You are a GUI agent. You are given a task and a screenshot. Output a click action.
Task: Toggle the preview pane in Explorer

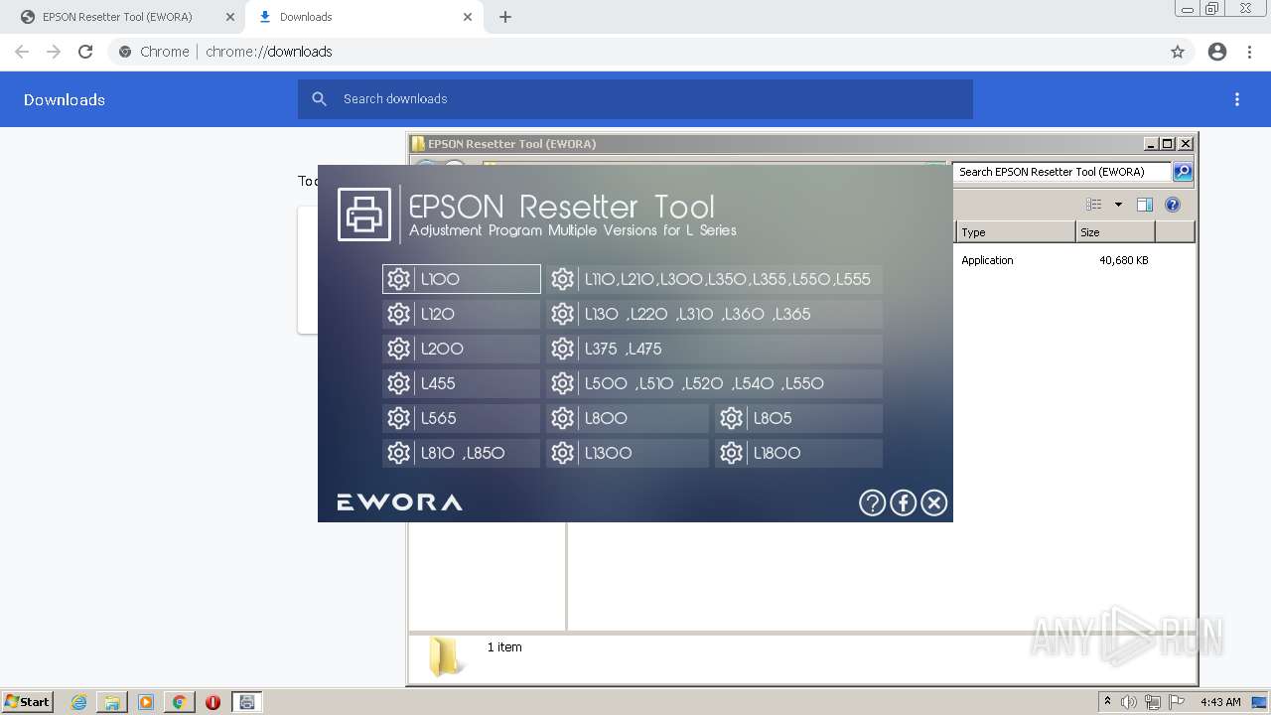coord(1145,205)
